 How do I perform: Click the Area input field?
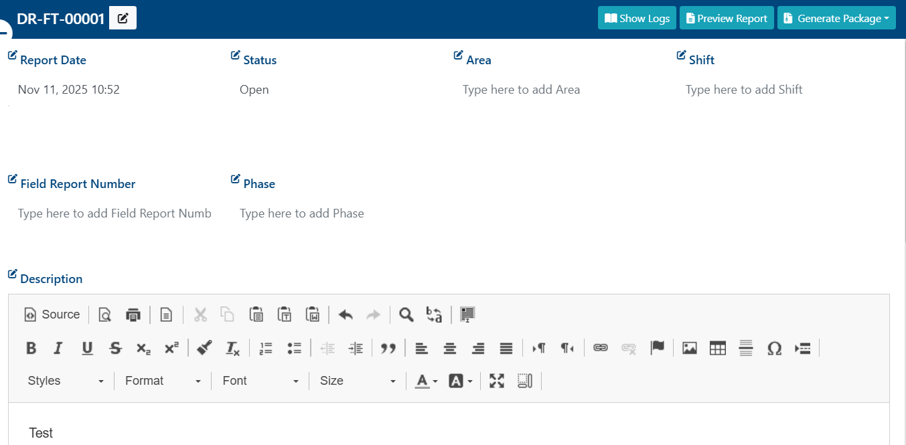pyautogui.click(x=559, y=90)
